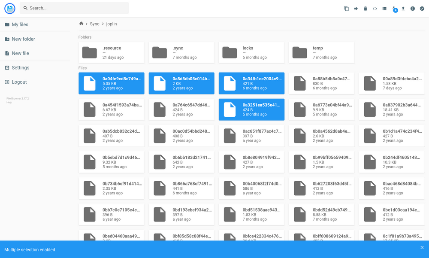Download the 4 selected files
The image size is (429, 258).
[393, 8]
